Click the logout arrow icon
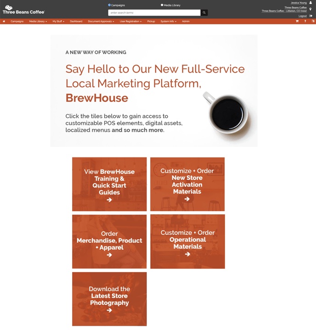The image size is (316, 330). pos(311,16)
